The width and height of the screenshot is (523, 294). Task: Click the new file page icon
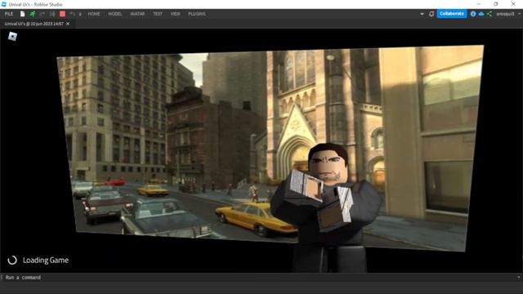22,14
